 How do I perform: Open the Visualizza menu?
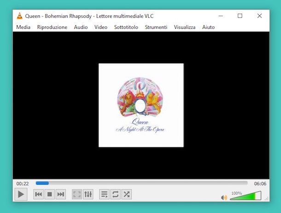[x=185, y=27]
